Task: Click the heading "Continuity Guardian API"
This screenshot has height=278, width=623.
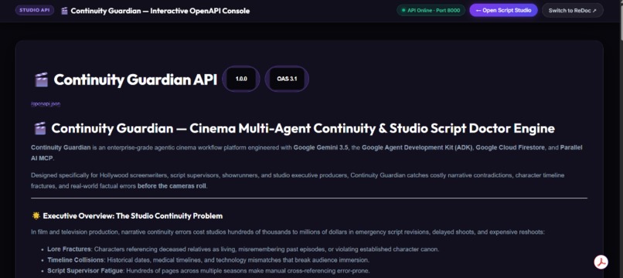Action: pos(135,80)
